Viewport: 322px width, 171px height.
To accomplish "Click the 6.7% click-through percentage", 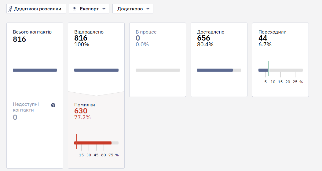I will (x=265, y=45).
